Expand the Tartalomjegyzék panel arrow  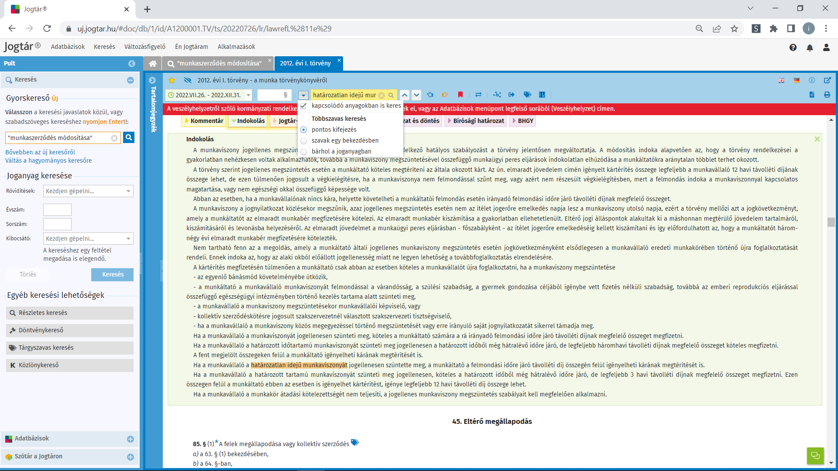click(x=152, y=80)
